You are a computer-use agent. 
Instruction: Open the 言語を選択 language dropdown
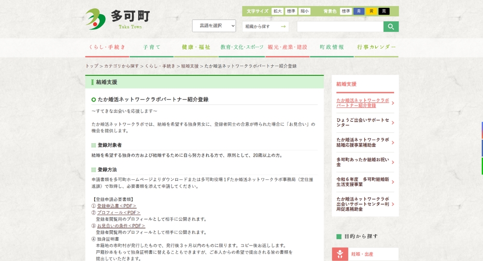pyautogui.click(x=214, y=26)
